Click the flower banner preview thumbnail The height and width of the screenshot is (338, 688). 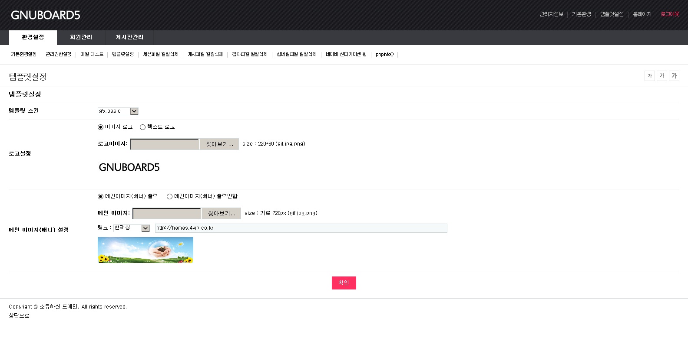click(x=146, y=250)
